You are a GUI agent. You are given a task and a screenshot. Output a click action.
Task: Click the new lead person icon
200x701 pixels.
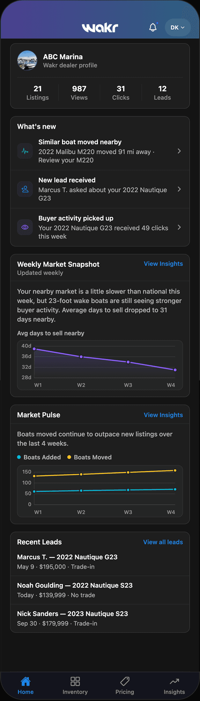coord(25,189)
